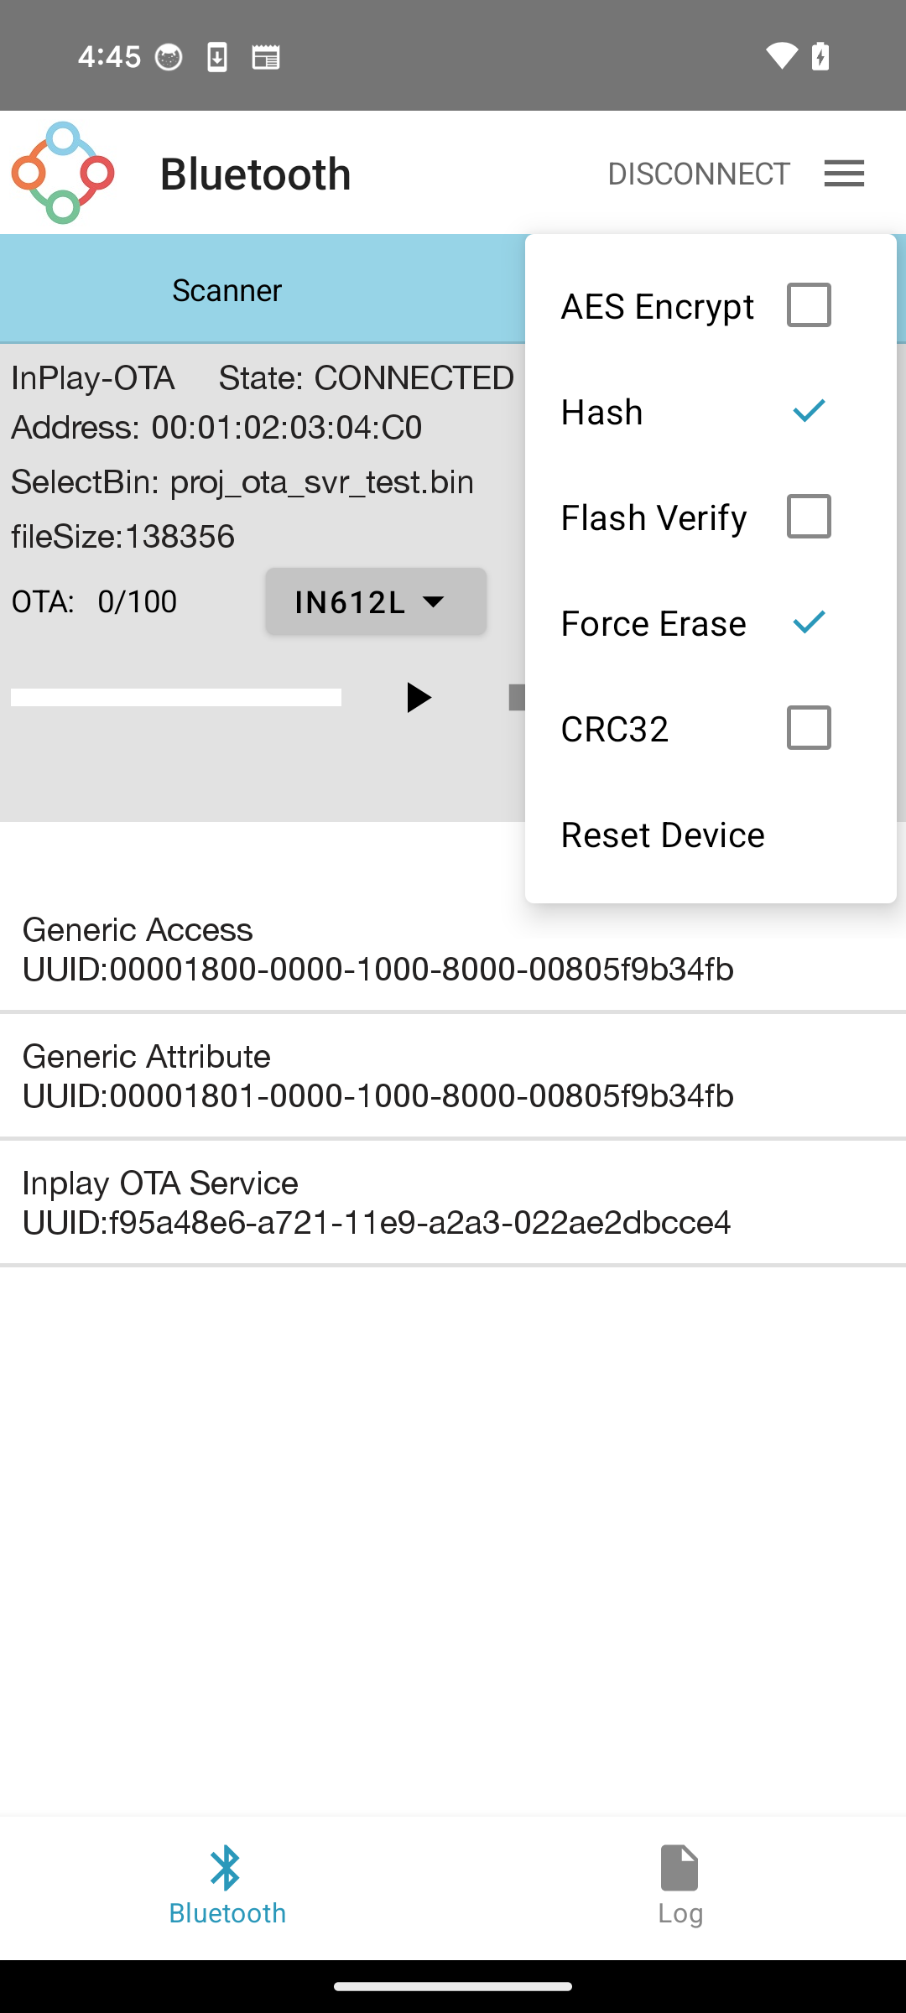The width and height of the screenshot is (906, 2013).
Task: Disable the Force Erase checkmark
Action: (809, 622)
